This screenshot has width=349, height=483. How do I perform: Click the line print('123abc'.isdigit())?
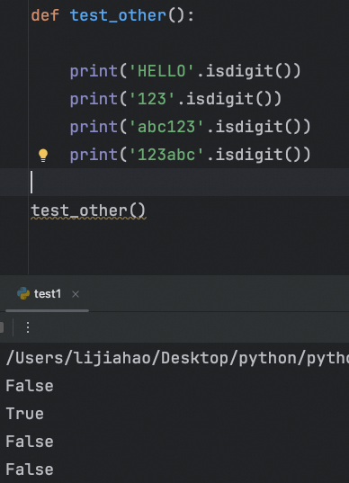tap(190, 155)
